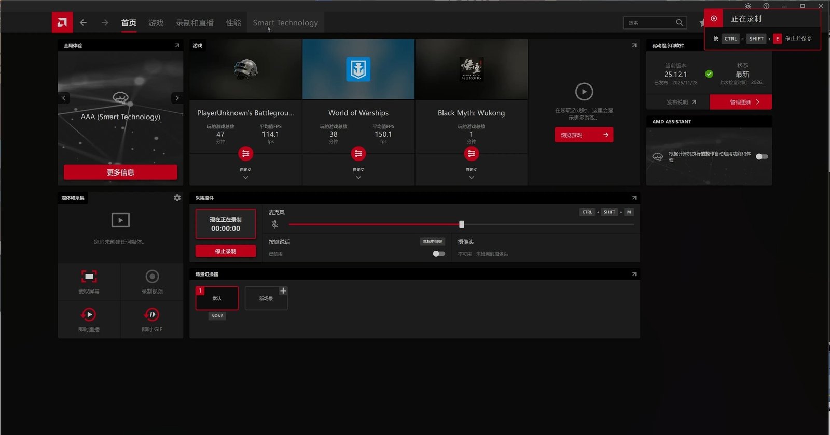This screenshot has height=435, width=830.
Task: Toggle the AMD Assistant auto-enable switch
Action: click(x=762, y=156)
